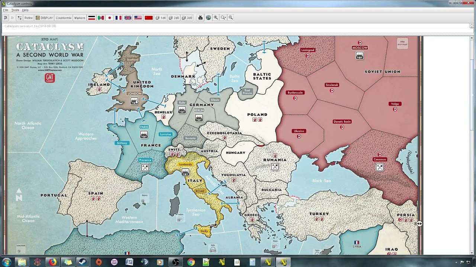Click the camera snapshot icon

tap(200, 18)
